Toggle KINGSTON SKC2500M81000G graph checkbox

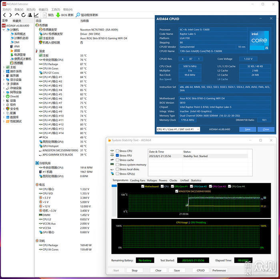177,191
